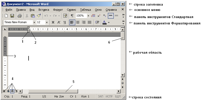Image resolution: width=202 pixels, height=102 pixels.
Task: Open the Вид menu
Action: point(32,10)
